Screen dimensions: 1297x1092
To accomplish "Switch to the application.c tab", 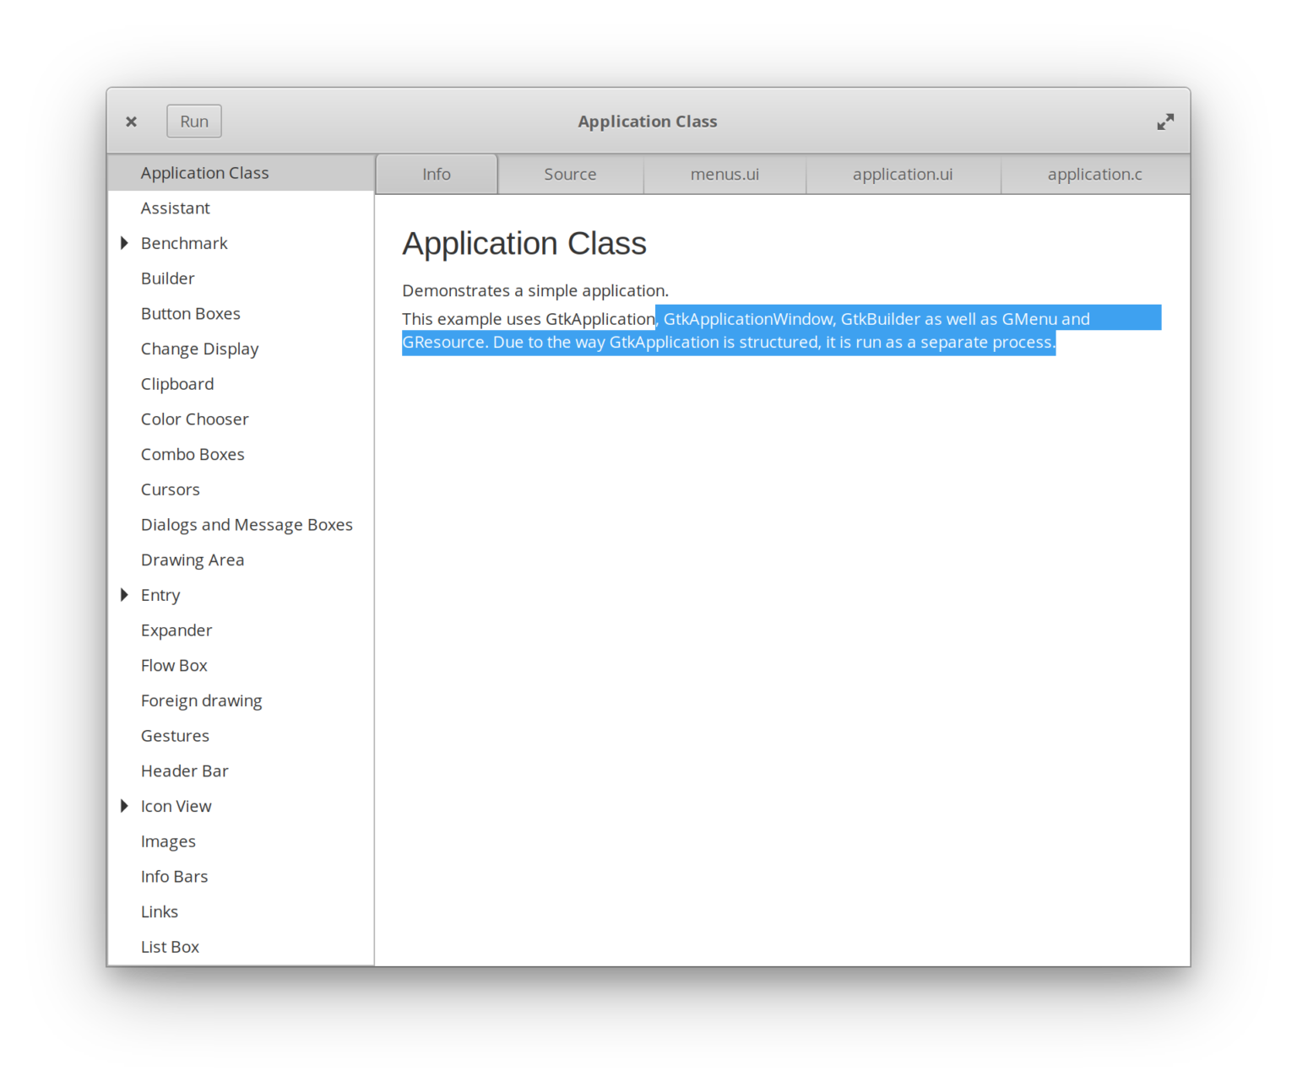I will pos(1094,173).
